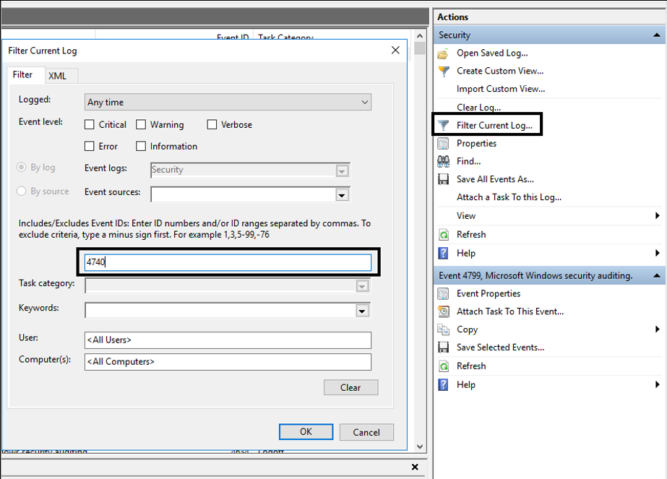The height and width of the screenshot is (479, 667).
Task: Enable the Critical event level checkbox
Action: (x=90, y=125)
